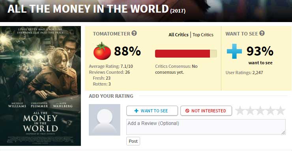Click the resize handle of review box
This screenshot has width=292, height=151.
coord(283,132)
